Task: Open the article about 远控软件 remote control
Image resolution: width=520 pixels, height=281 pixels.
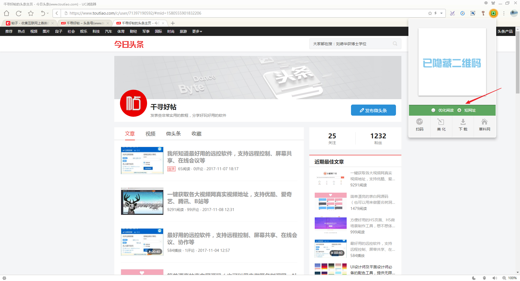Action: coord(230,157)
